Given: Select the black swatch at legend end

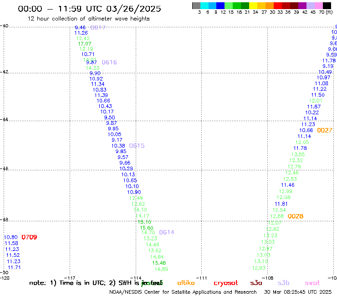Looking at the screenshot, I should click(327, 5).
